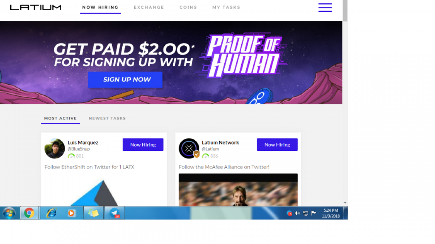Switch to the Exchange tab
Screen dimensions: 435x244
[x=149, y=7]
